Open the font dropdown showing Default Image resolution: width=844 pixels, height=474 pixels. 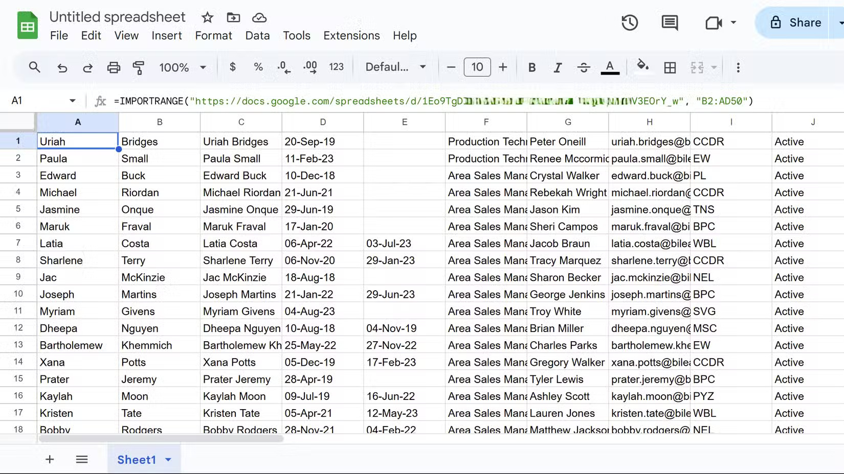point(395,67)
